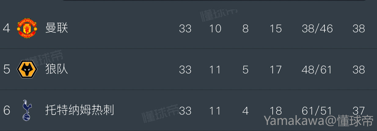Click the Wolves club logo
This screenshot has width=377, height=131.
coord(27,69)
